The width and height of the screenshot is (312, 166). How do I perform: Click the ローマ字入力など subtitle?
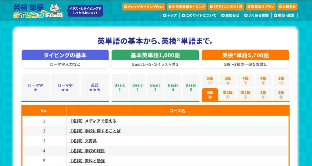pos(65,64)
